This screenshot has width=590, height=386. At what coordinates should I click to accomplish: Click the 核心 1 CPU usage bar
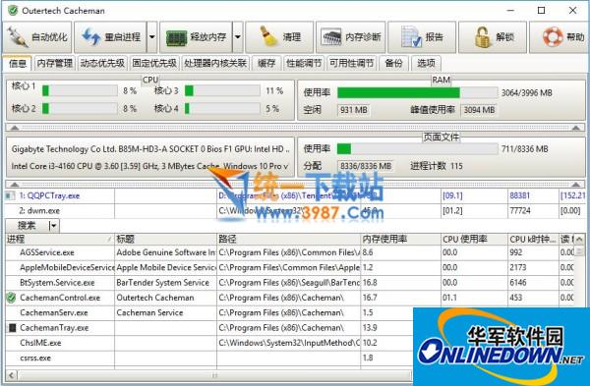coord(80,90)
